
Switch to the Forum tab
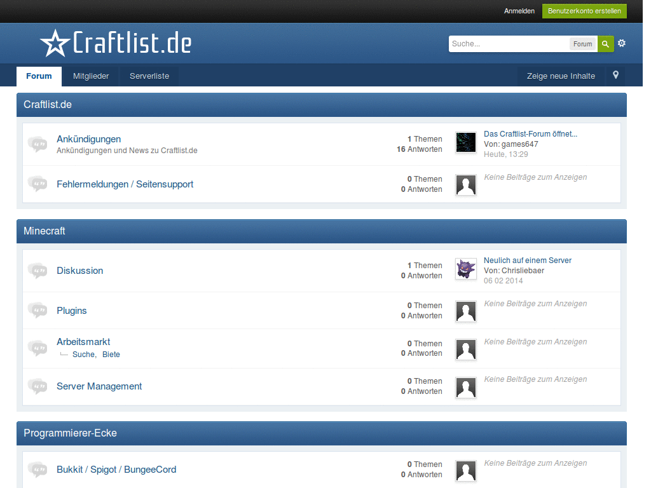(39, 76)
